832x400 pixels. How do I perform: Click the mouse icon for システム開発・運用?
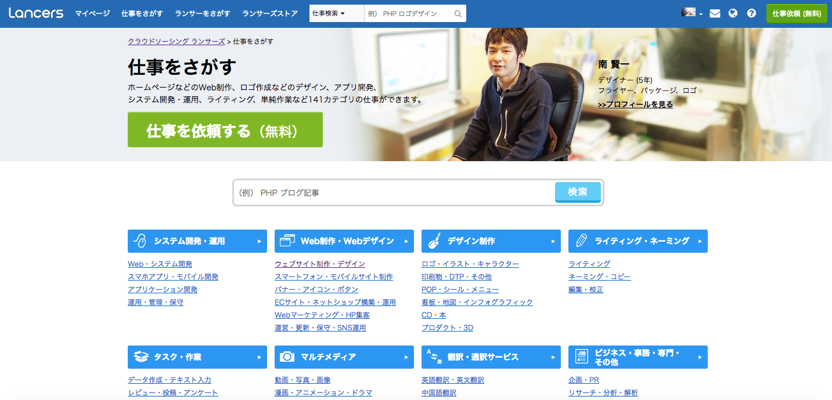140,241
